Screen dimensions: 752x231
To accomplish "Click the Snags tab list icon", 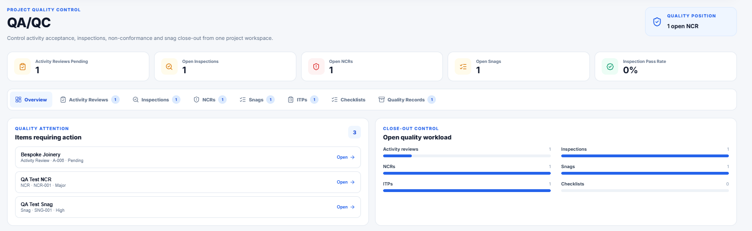I will point(243,100).
